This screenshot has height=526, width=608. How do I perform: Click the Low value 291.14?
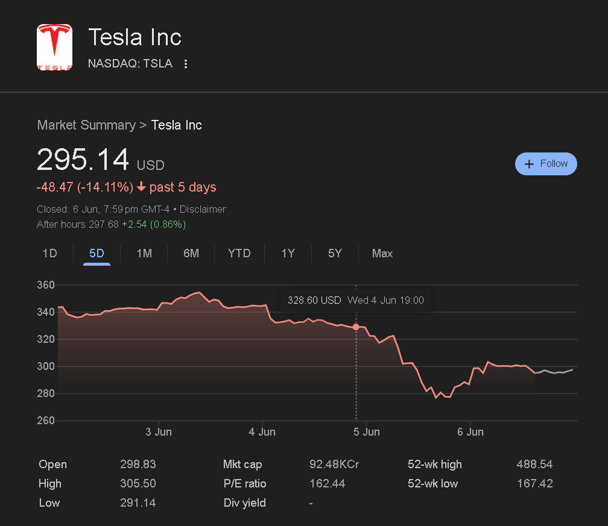click(x=138, y=503)
